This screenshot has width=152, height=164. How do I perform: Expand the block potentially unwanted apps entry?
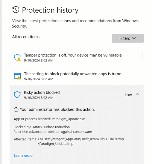[77, 76]
